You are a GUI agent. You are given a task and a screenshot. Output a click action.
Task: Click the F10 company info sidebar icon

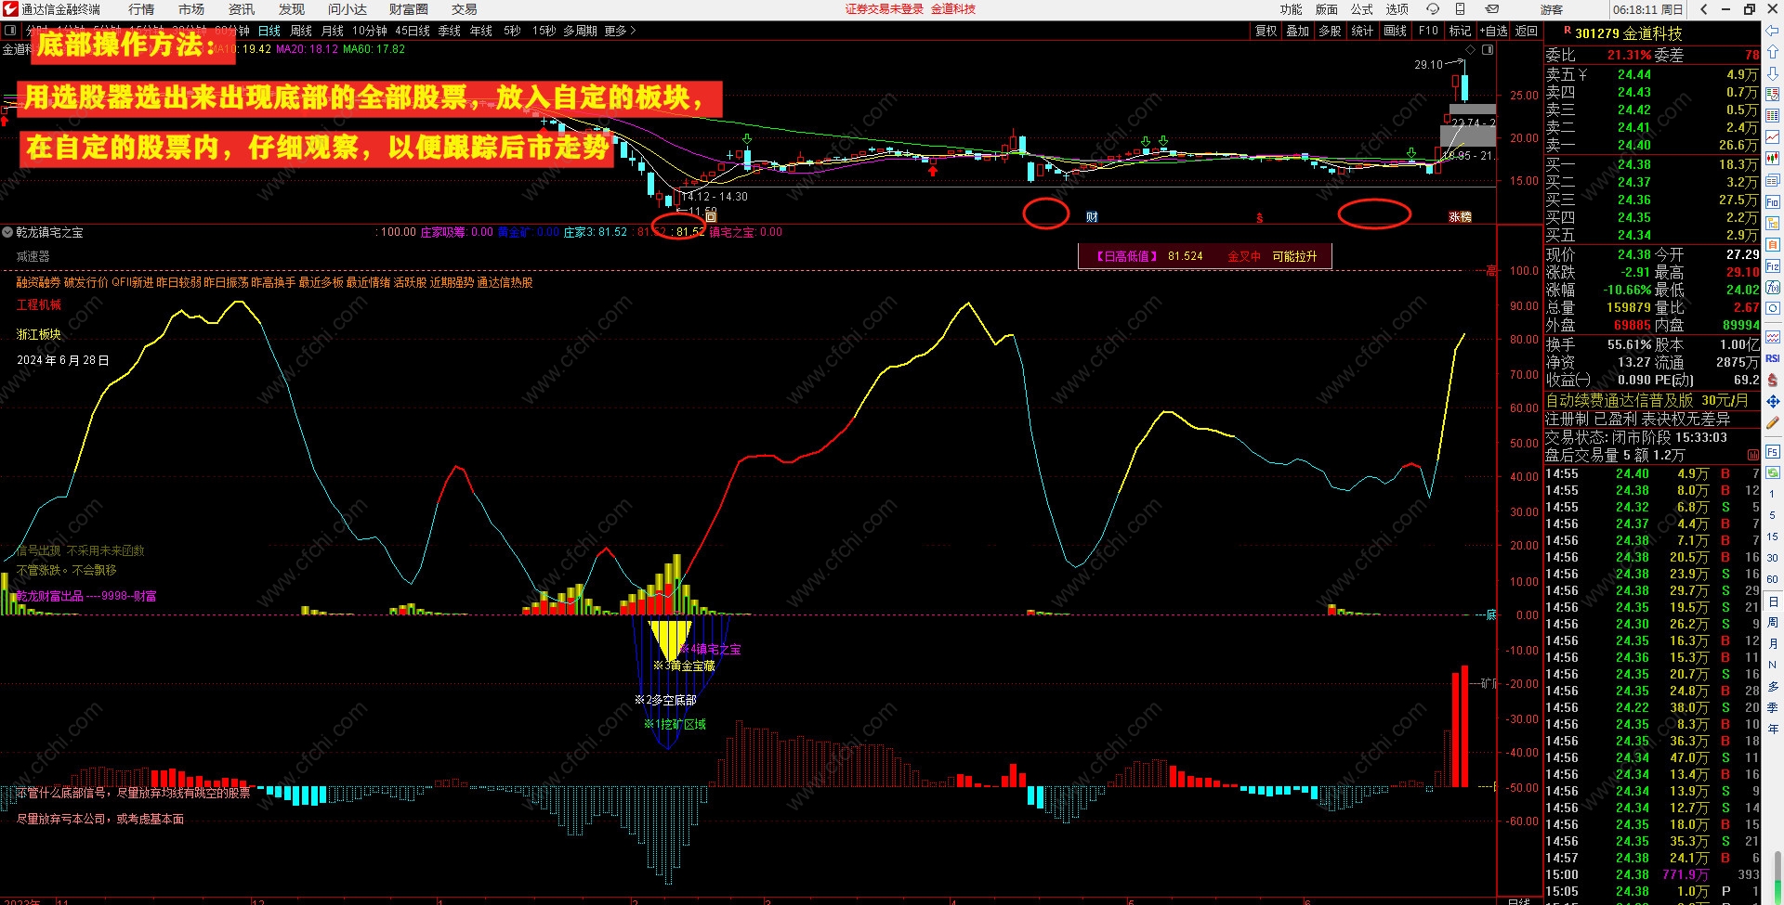tap(1773, 202)
